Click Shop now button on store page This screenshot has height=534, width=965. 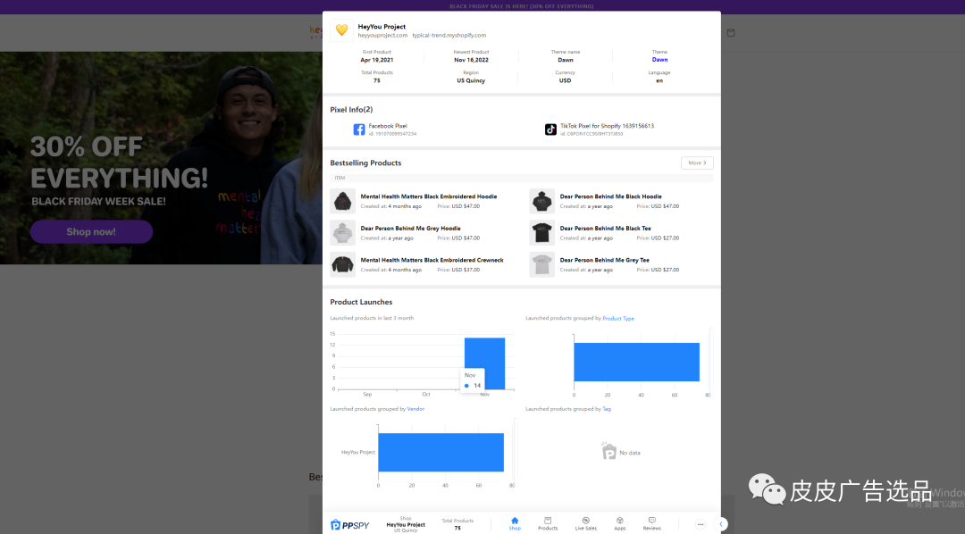91,232
